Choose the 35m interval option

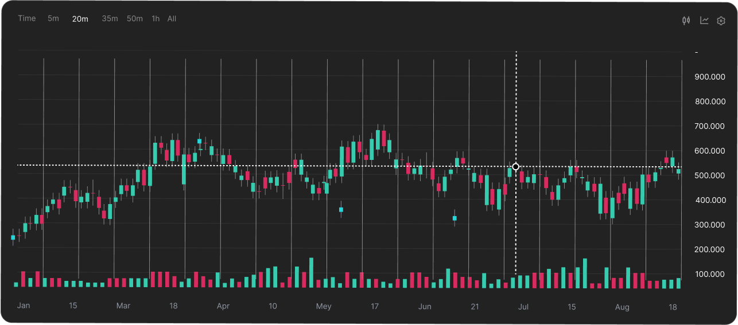point(110,18)
